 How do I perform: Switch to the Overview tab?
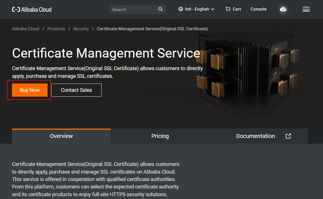(x=61, y=136)
